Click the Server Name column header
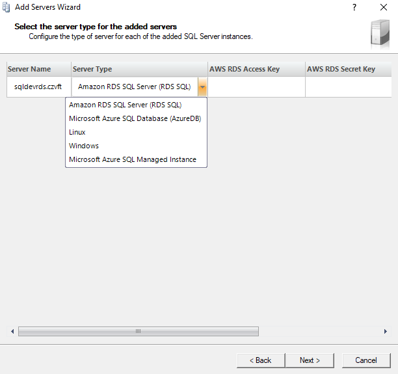398x374 pixels. [39, 69]
